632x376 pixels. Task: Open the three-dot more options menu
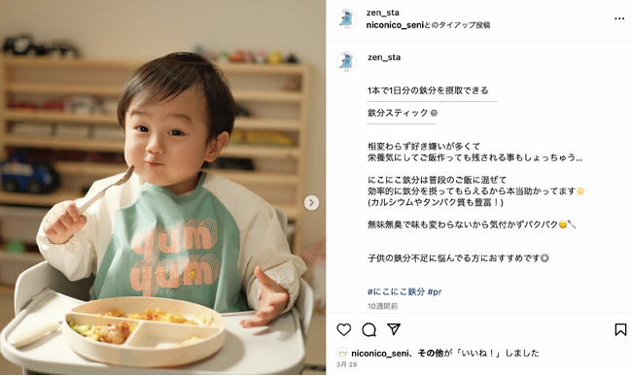pyautogui.click(x=619, y=18)
